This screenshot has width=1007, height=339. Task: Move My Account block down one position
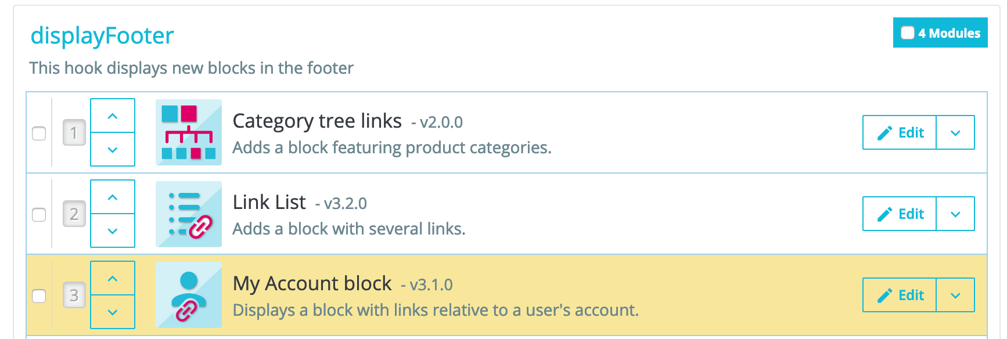tap(113, 312)
